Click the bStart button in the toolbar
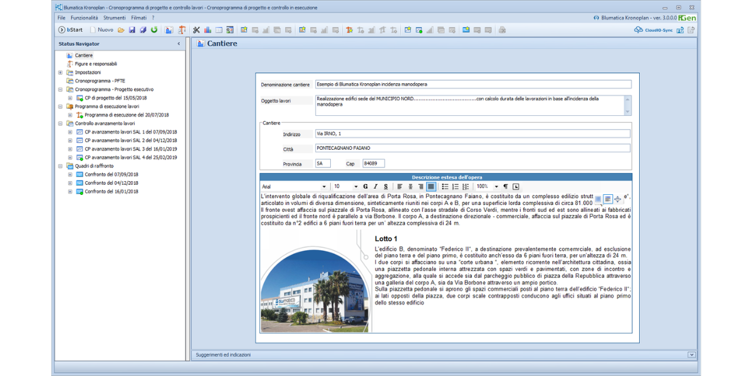The height and width of the screenshot is (376, 752). pos(70,29)
